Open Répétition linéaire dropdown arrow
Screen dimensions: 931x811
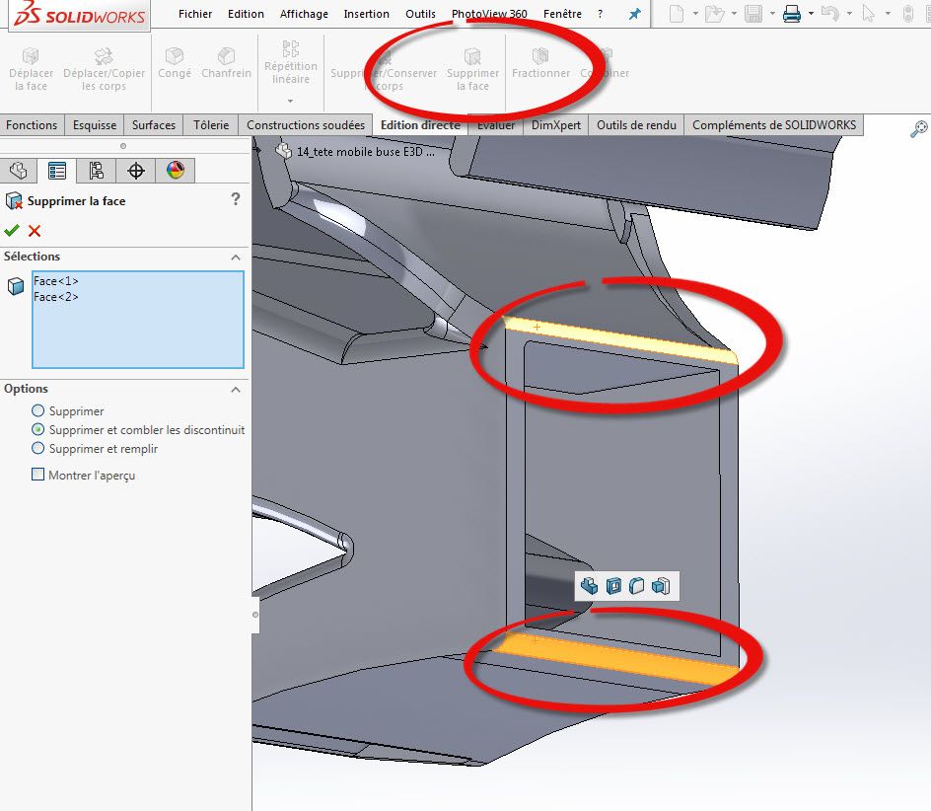click(290, 101)
